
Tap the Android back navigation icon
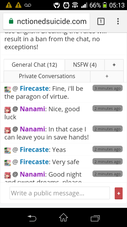pos(32,218)
